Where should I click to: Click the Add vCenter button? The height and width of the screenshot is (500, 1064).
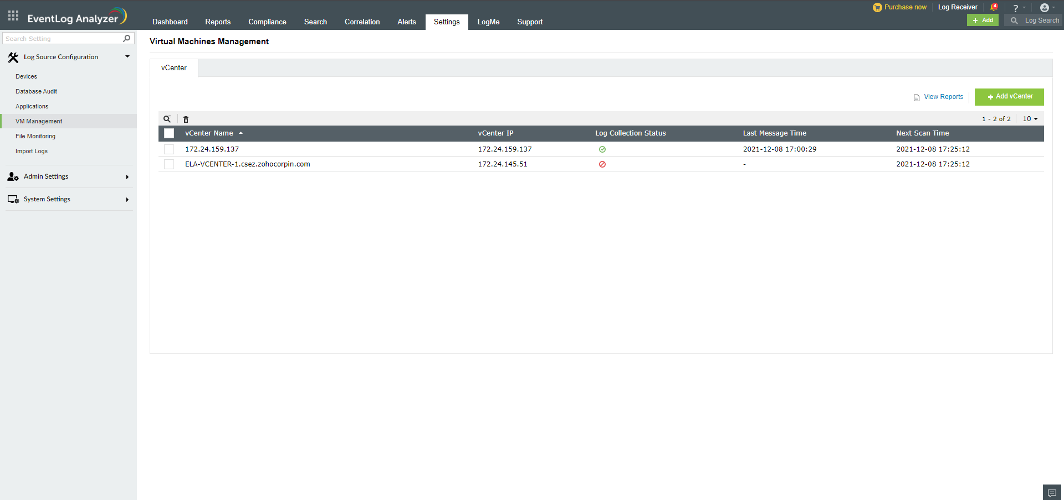click(1009, 96)
